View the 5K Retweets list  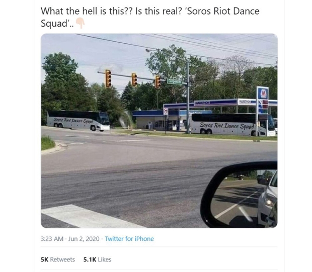pyautogui.click(x=58, y=259)
